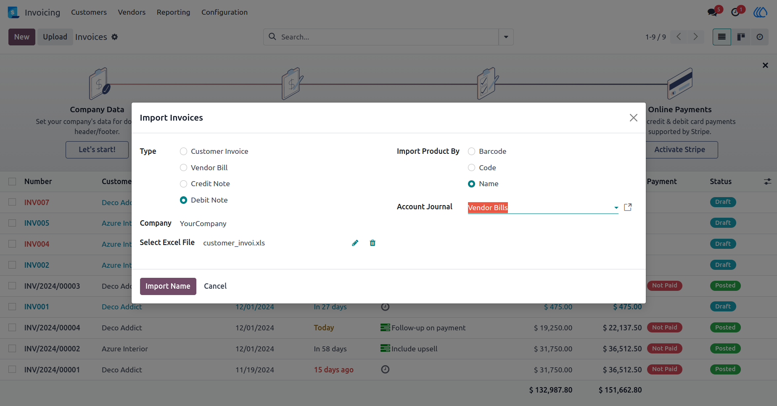
Task: Go to next page arrow
Action: pyautogui.click(x=695, y=37)
